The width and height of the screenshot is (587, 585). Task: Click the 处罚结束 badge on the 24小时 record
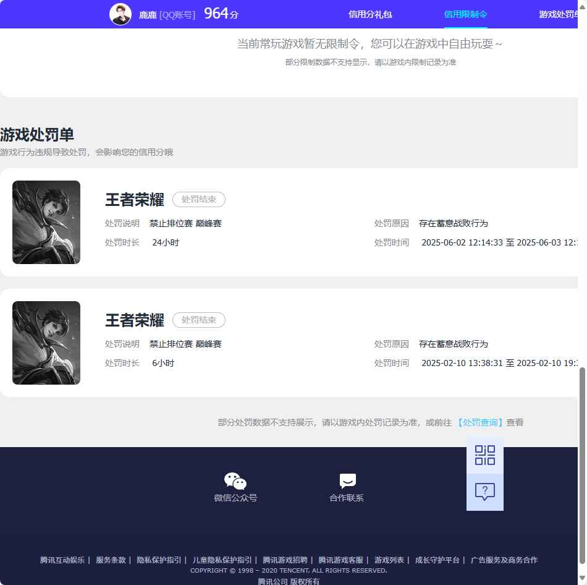coord(199,199)
